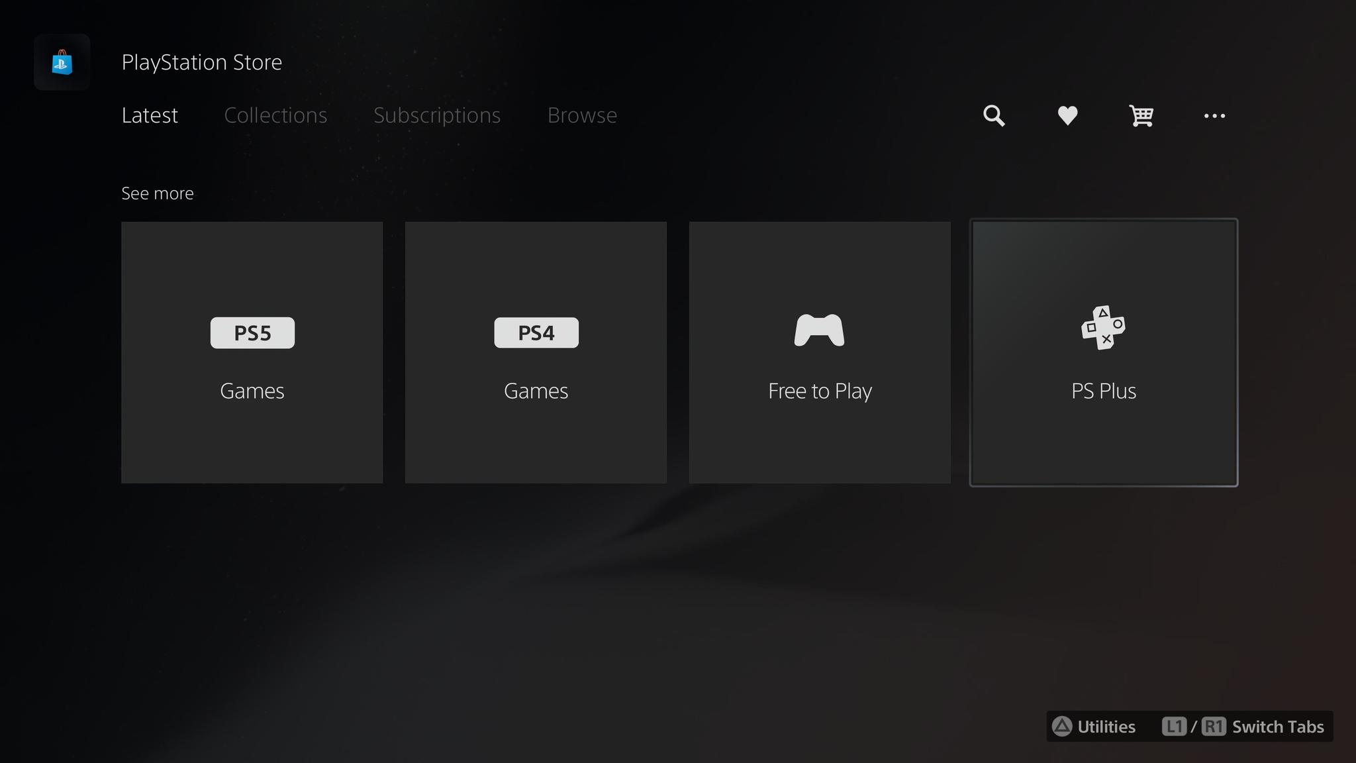Open the shopping cart
Screen dimensions: 1356x763
pyautogui.click(x=1140, y=115)
